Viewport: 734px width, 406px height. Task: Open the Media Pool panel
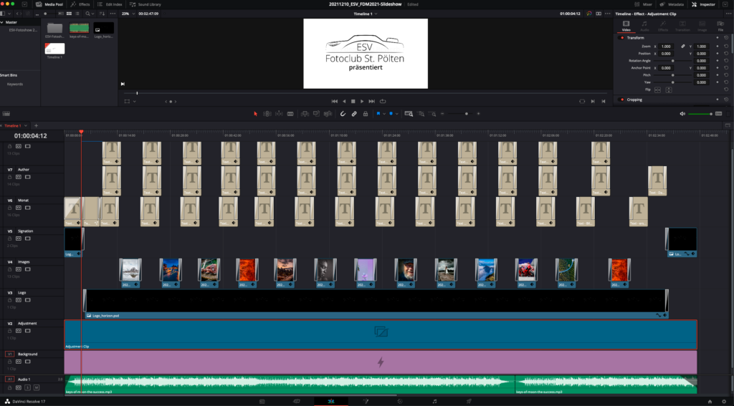click(49, 4)
